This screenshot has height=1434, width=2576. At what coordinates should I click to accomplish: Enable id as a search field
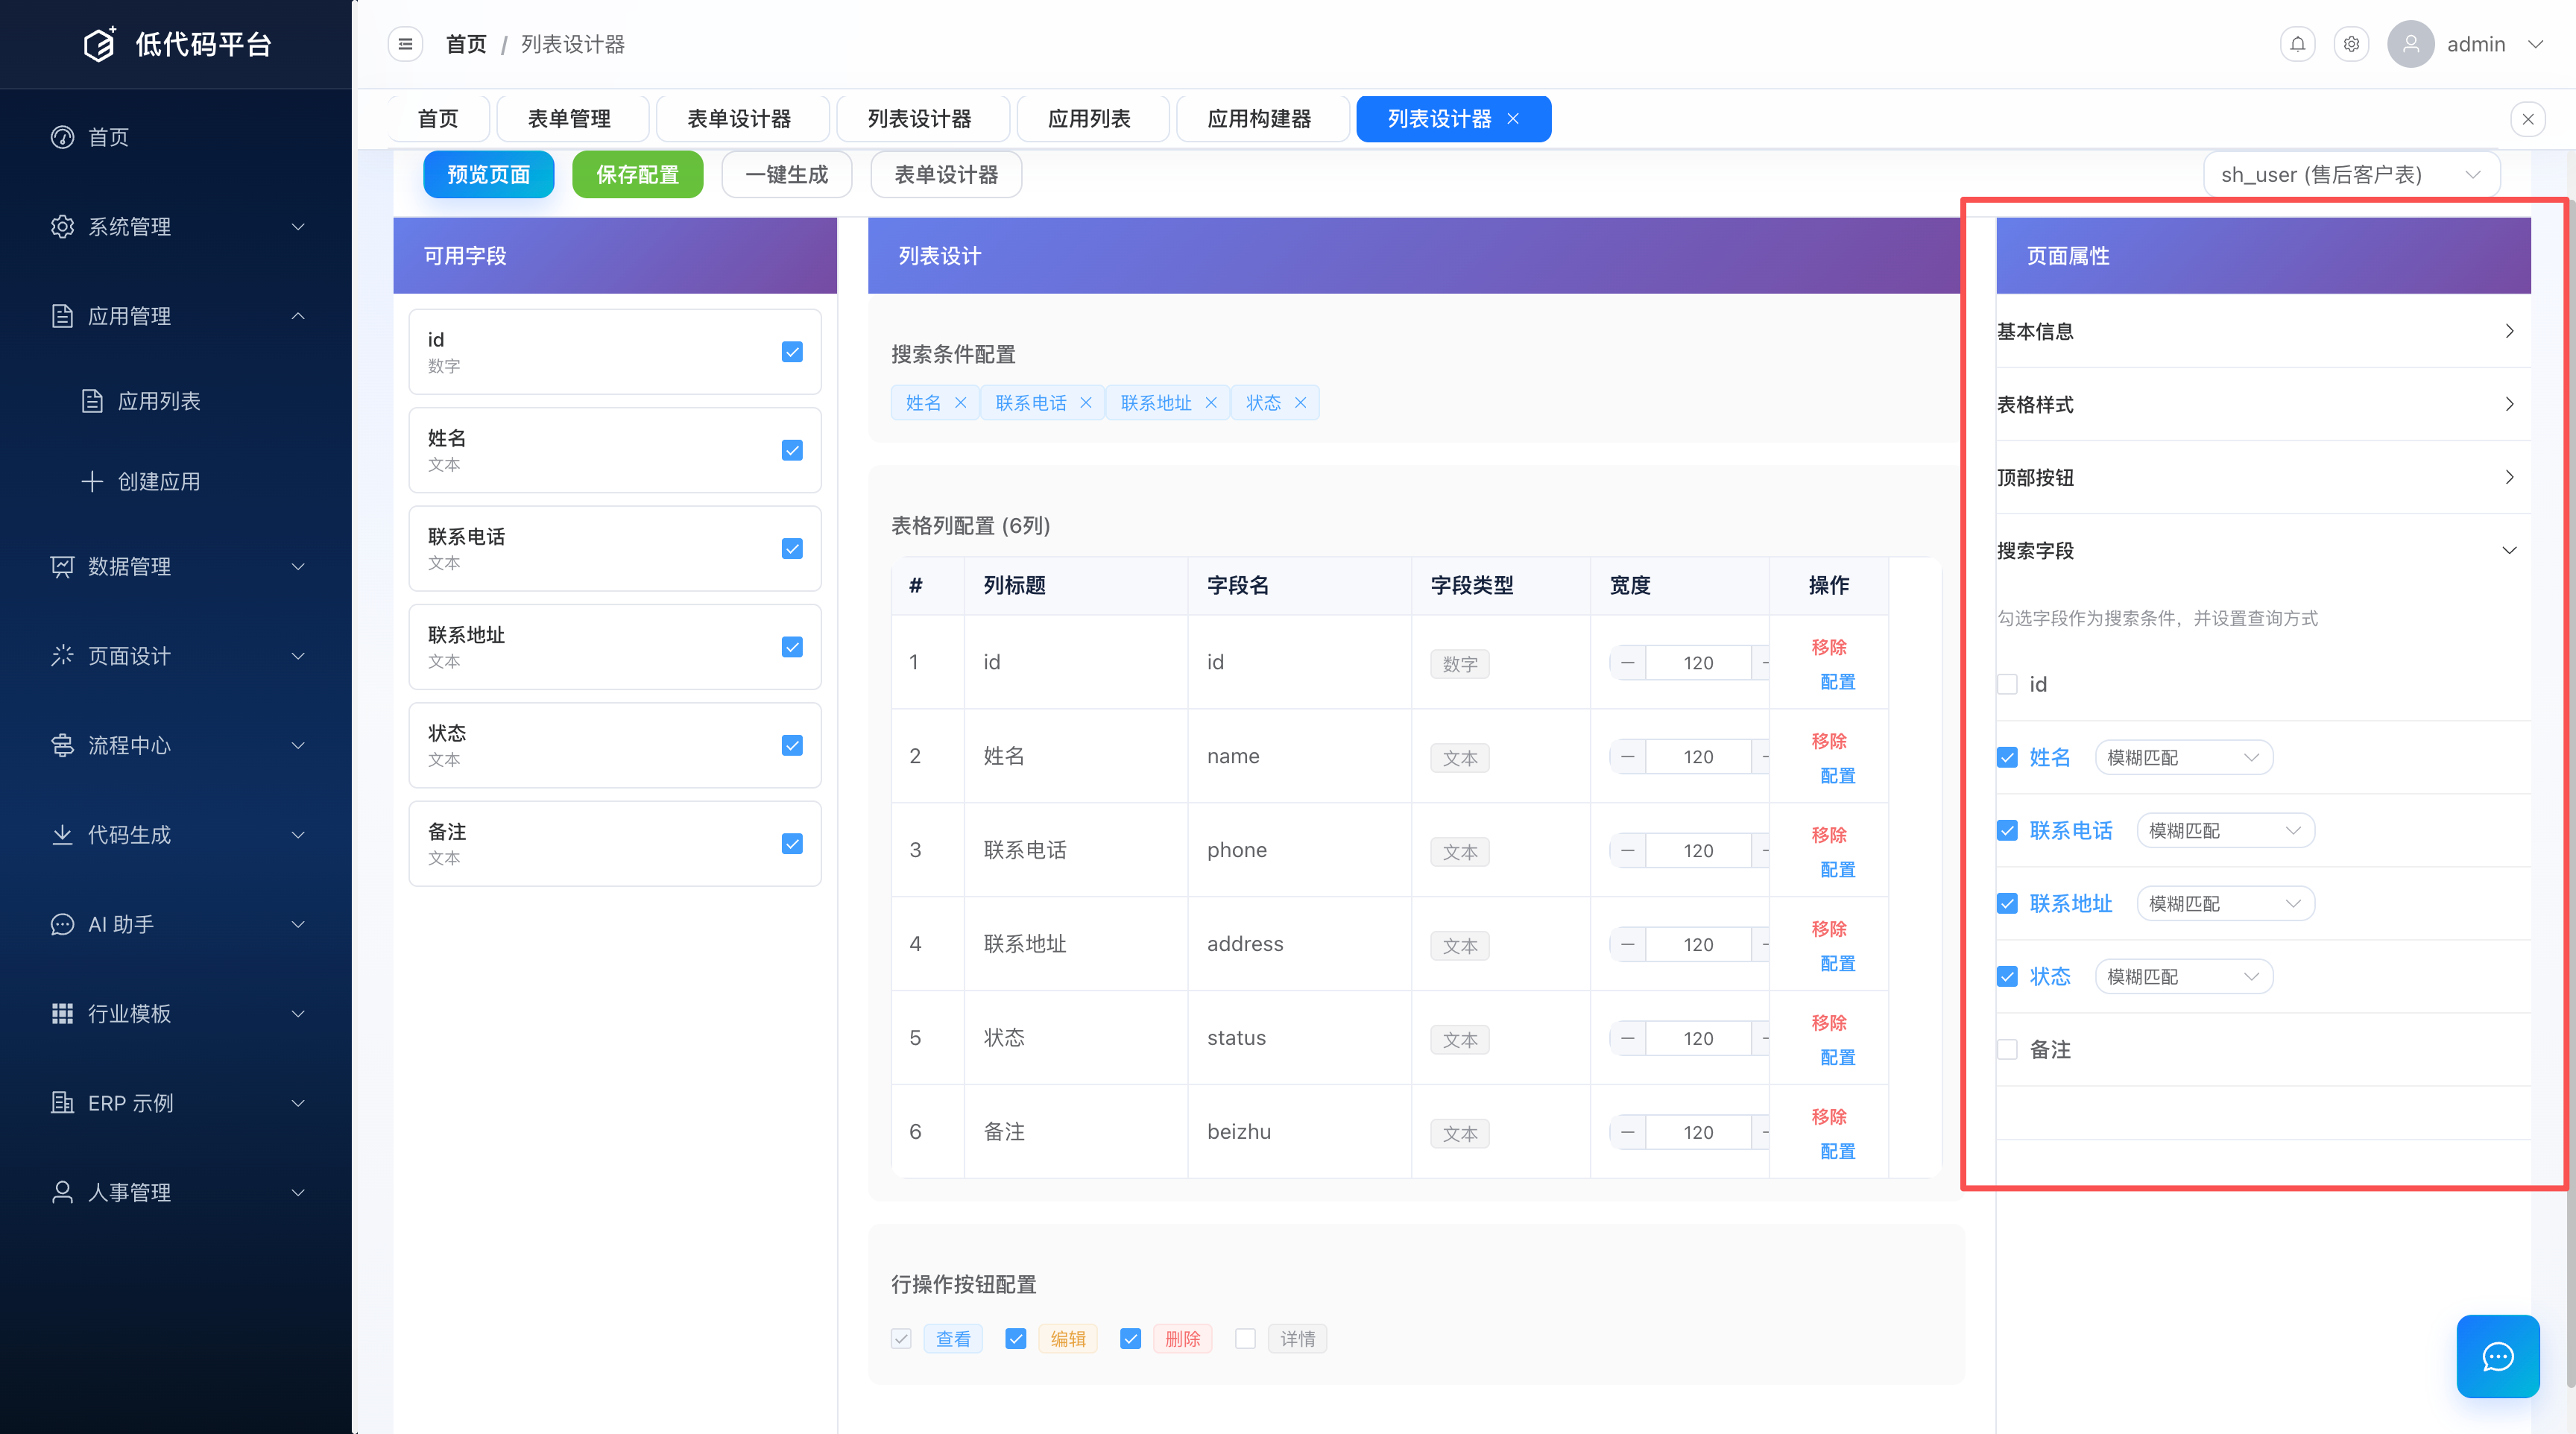coord(2007,684)
